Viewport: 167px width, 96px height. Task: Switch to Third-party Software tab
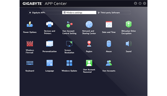(x=113, y=13)
